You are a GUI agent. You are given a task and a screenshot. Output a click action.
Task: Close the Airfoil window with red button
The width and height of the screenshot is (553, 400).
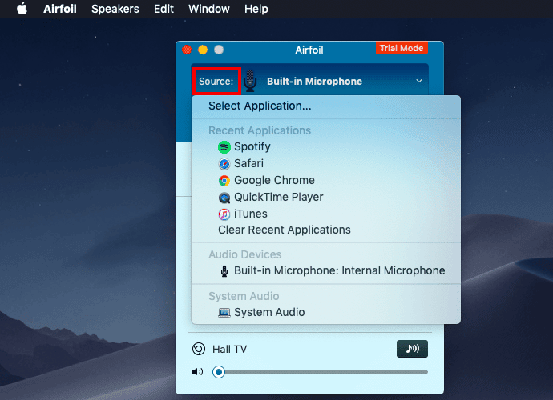187,50
